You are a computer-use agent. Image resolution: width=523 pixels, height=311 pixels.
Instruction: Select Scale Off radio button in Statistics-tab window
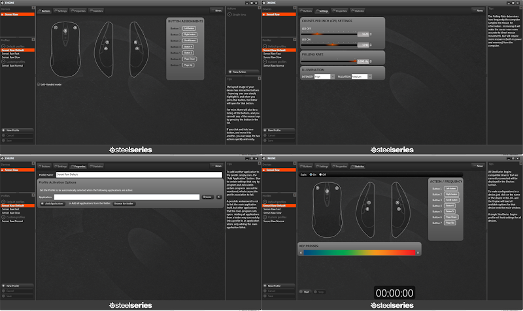tap(320, 174)
